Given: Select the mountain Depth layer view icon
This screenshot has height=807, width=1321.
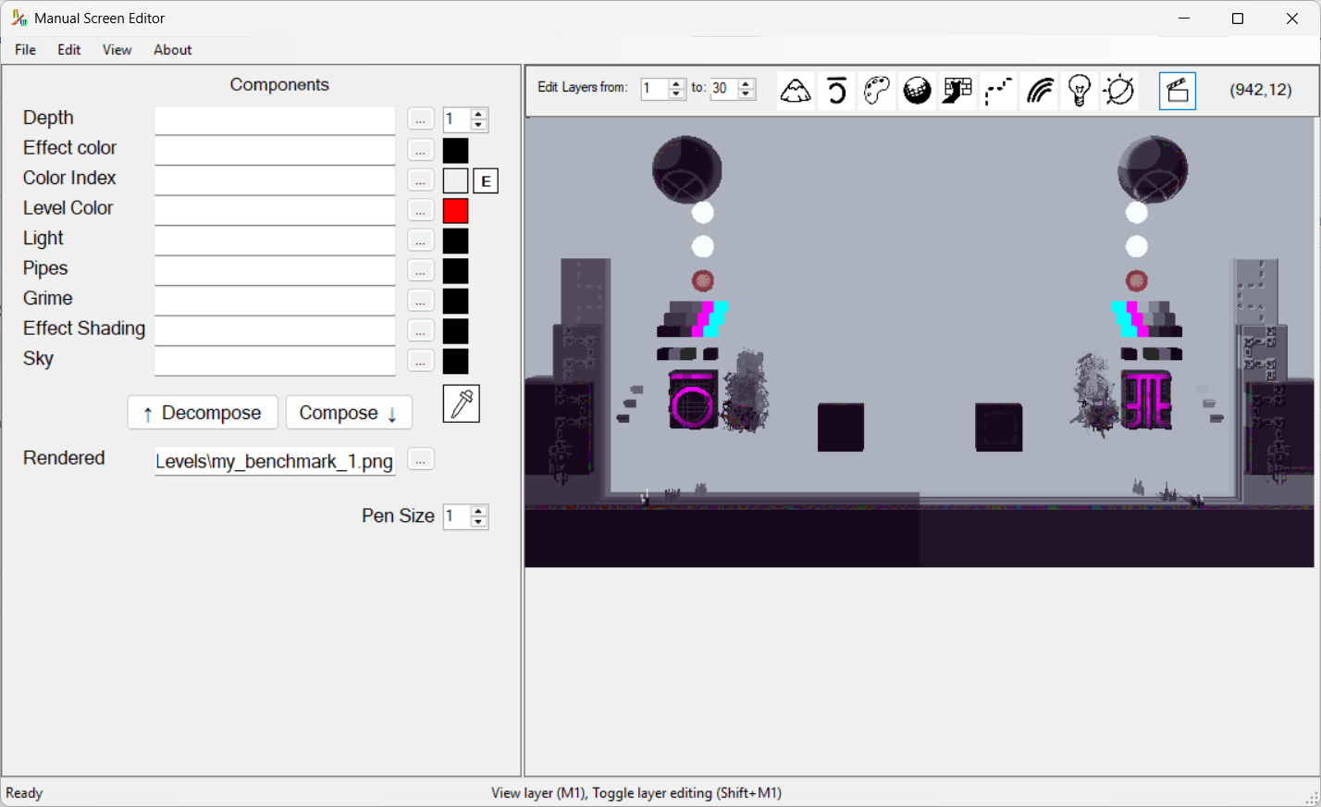Looking at the screenshot, I should [x=795, y=90].
